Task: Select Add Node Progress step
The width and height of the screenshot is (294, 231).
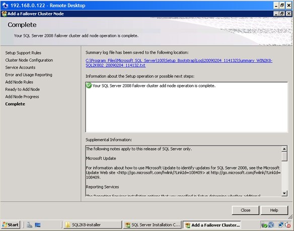Action: pyautogui.click(x=22, y=97)
